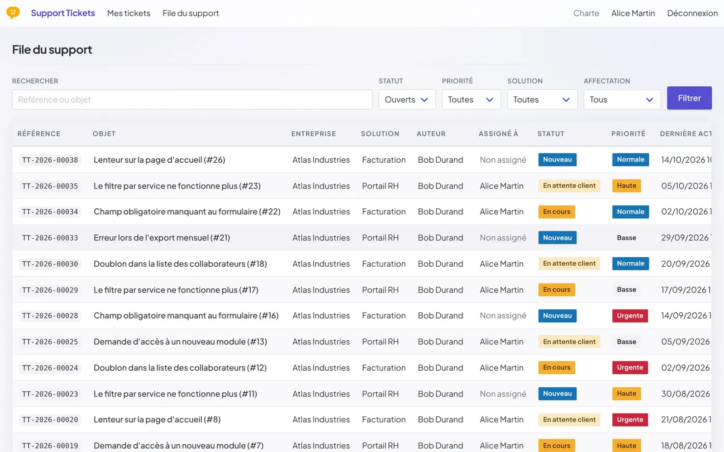The image size is (724, 452).
Task: Click 'En attente client' badge on TT-2026-00035
Action: click(569, 186)
